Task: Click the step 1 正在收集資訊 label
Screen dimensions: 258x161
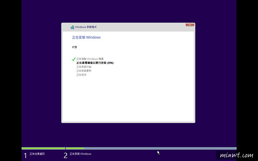Action: pyautogui.click(x=37, y=154)
